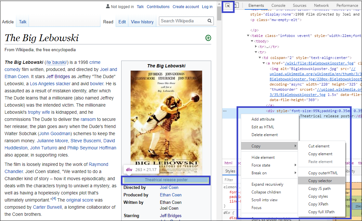Switch to the Console tab
Viewport: 362px width, 221px height.
click(x=278, y=6)
